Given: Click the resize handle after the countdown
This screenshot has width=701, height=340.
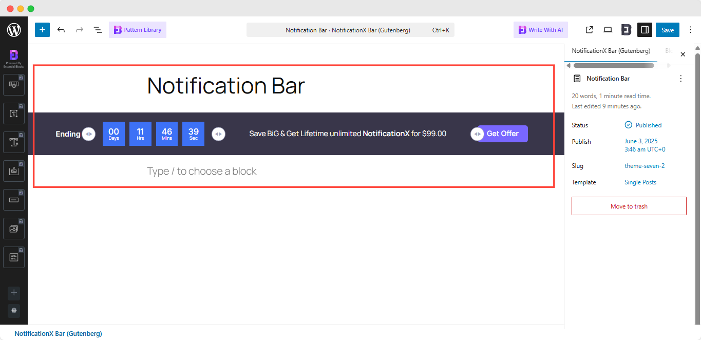Looking at the screenshot, I should (219, 134).
